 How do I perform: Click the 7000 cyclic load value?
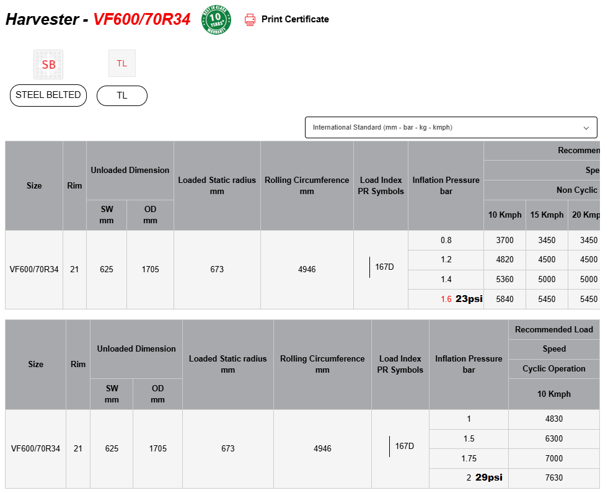(553, 458)
